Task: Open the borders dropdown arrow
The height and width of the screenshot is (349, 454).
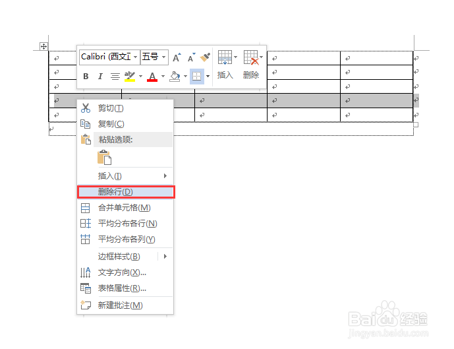Action: tap(208, 77)
